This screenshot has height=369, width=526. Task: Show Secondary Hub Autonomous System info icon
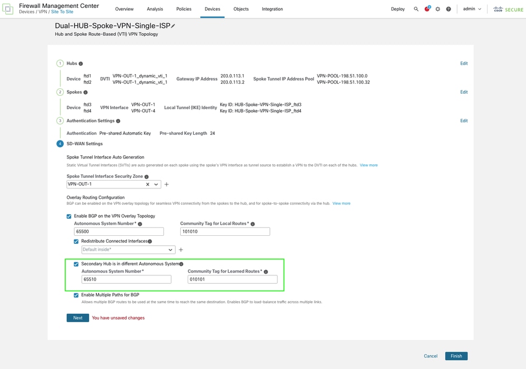(181, 264)
